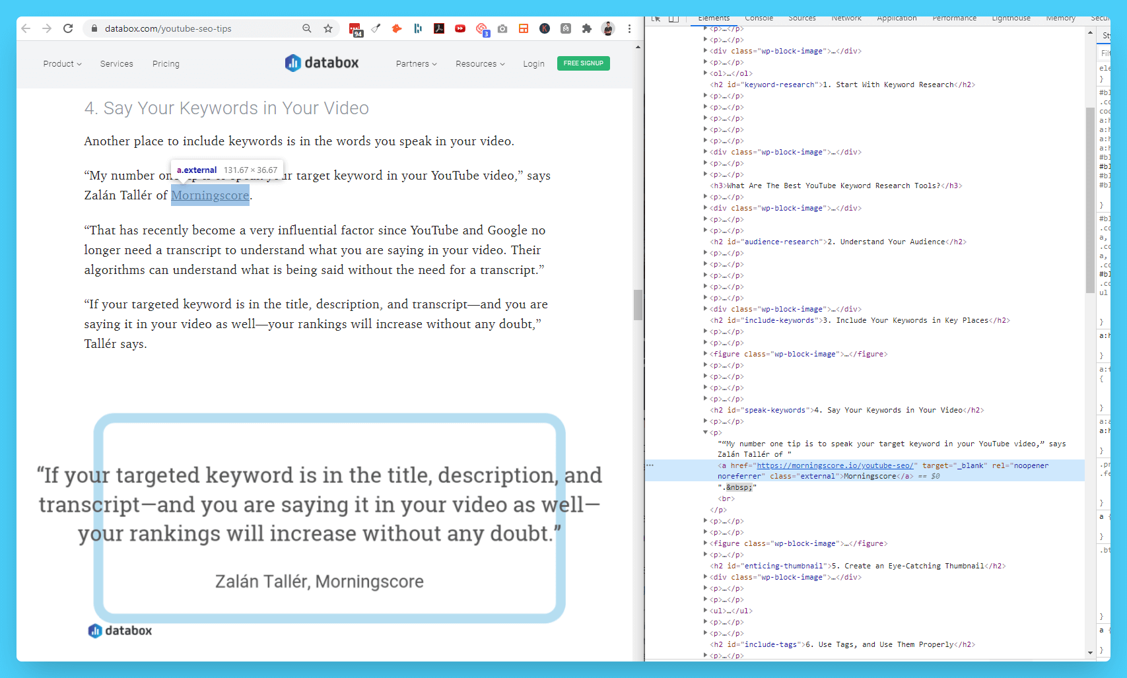Open the Product dropdown menu

pyautogui.click(x=61, y=63)
